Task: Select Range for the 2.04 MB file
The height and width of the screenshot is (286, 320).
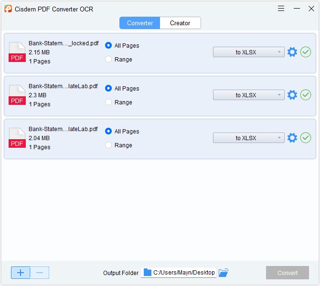Action: [x=118, y=145]
